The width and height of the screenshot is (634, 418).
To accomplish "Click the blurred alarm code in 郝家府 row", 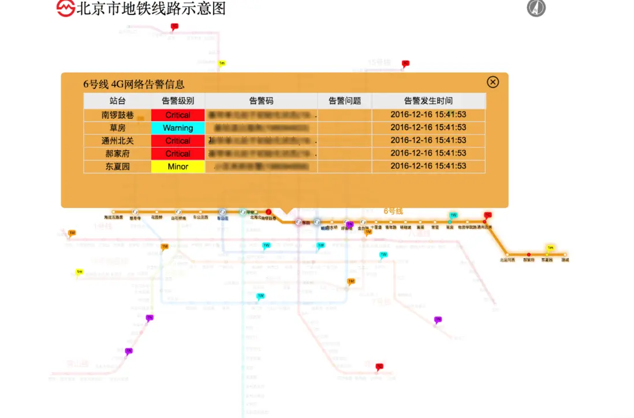I will [262, 154].
